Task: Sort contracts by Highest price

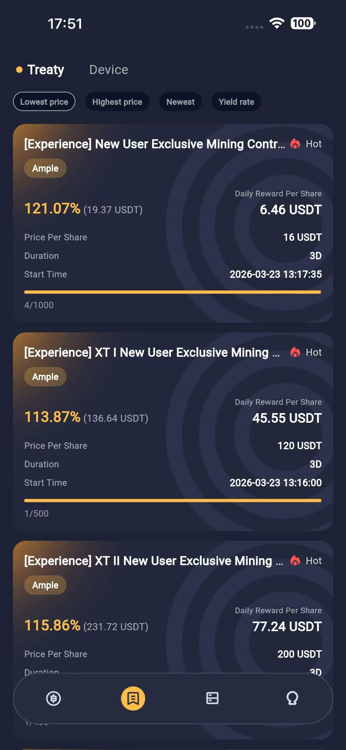Action: click(117, 102)
